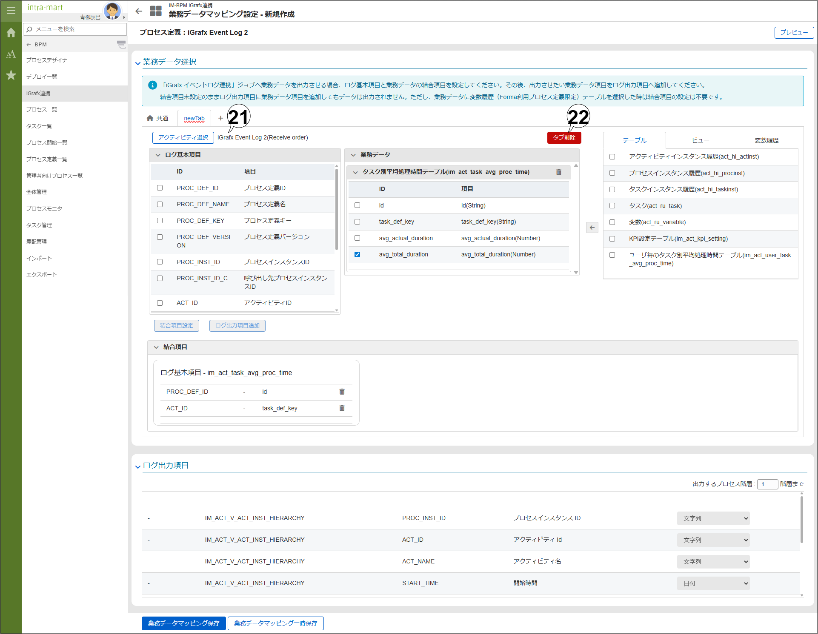Image resolution: width=818 pixels, height=634 pixels.
Task: Tick the タスク(act_ru_task) table checkbox
Action: click(x=612, y=206)
